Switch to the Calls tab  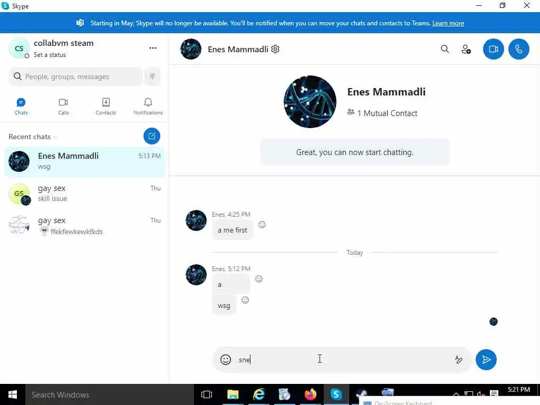click(x=63, y=106)
